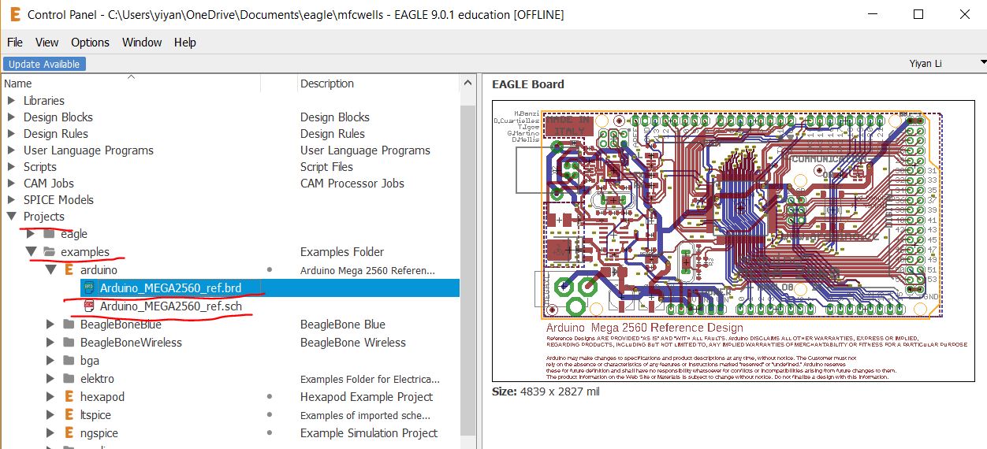Collapse the Projects tree node
This screenshot has height=449, width=987.
pyautogui.click(x=11, y=217)
